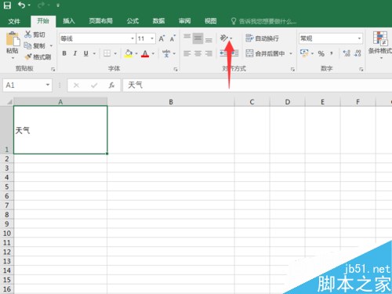Align text to middle vertically
This screenshot has height=294, width=392.
click(x=198, y=38)
